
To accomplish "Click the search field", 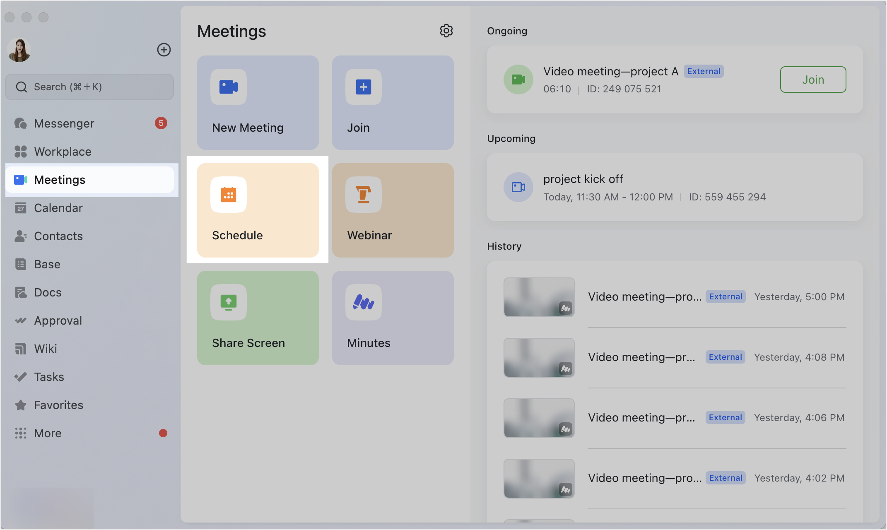I will [89, 87].
